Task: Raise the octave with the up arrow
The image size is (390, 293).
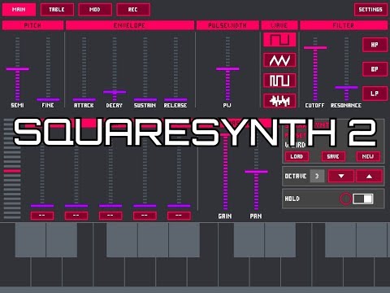Action: (x=369, y=176)
